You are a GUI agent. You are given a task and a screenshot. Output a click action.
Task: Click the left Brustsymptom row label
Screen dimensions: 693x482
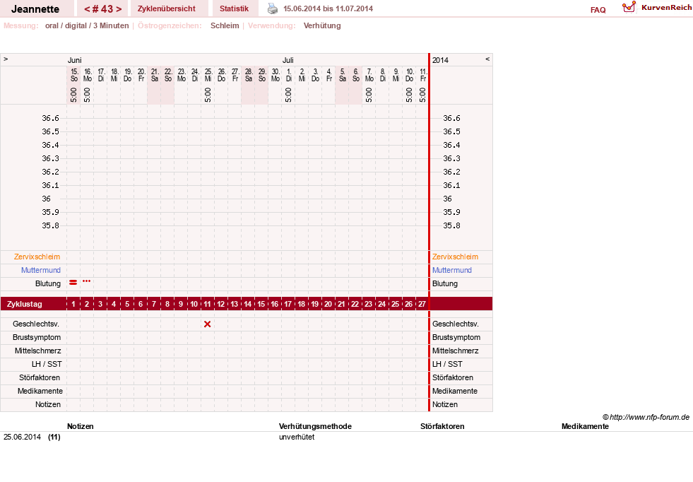pyautogui.click(x=37, y=337)
